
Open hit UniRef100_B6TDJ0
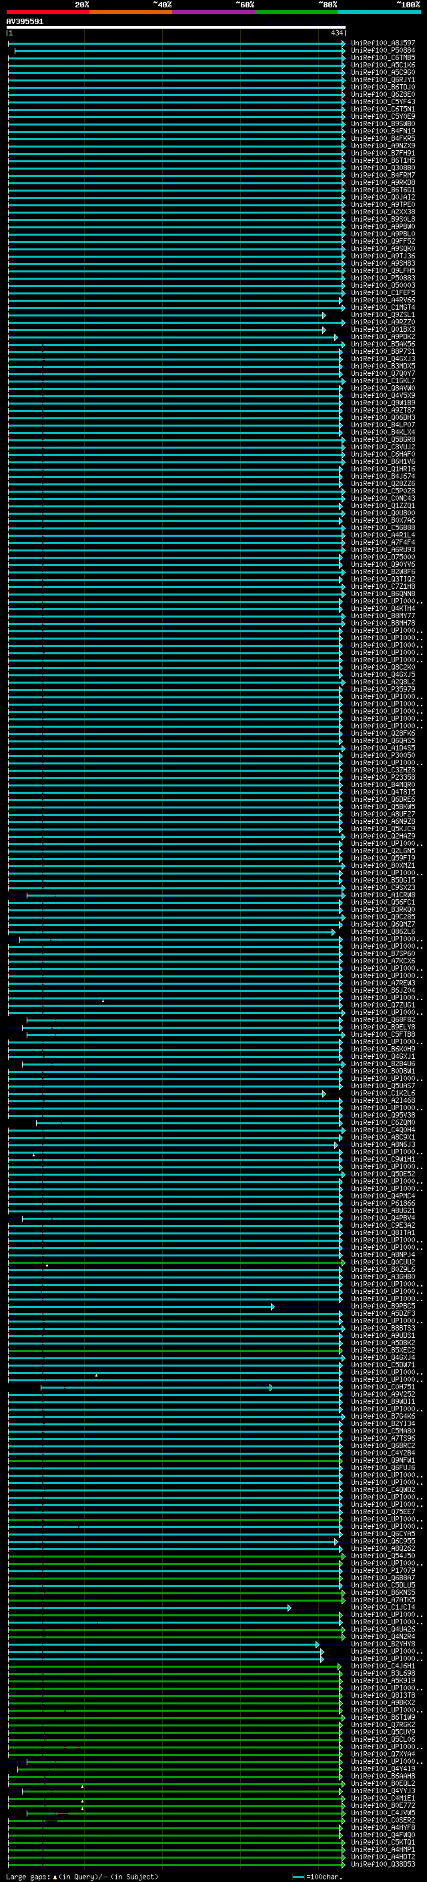(382, 87)
